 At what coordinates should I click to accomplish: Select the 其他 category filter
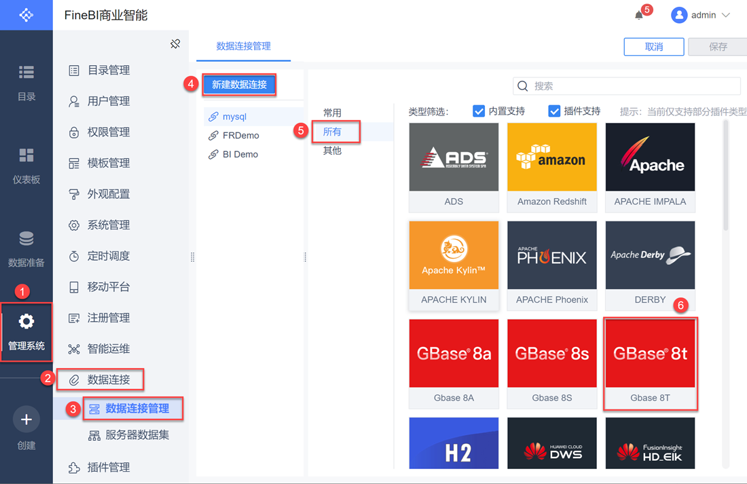click(x=332, y=151)
